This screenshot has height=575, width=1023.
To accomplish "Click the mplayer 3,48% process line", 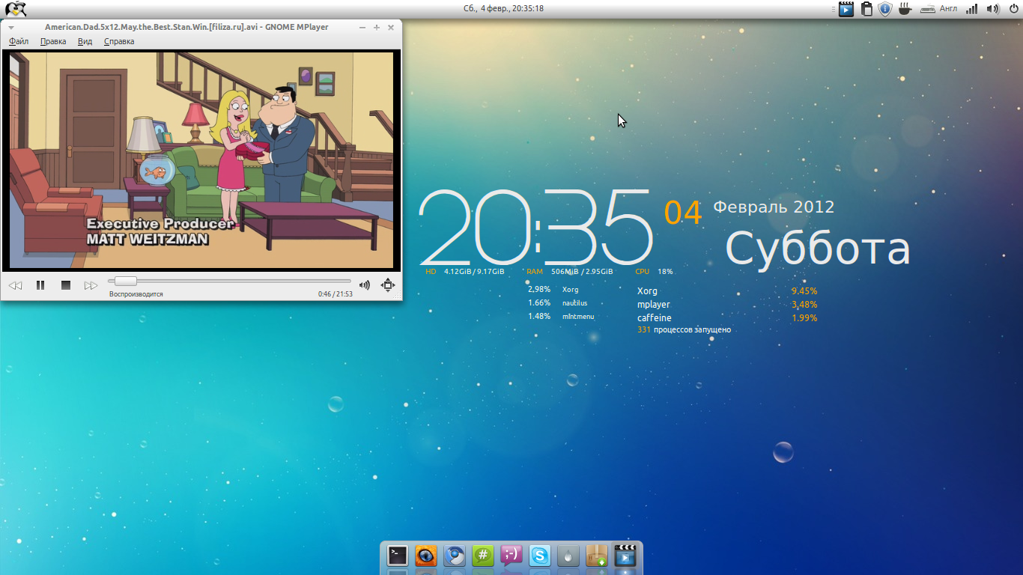I will coord(727,305).
